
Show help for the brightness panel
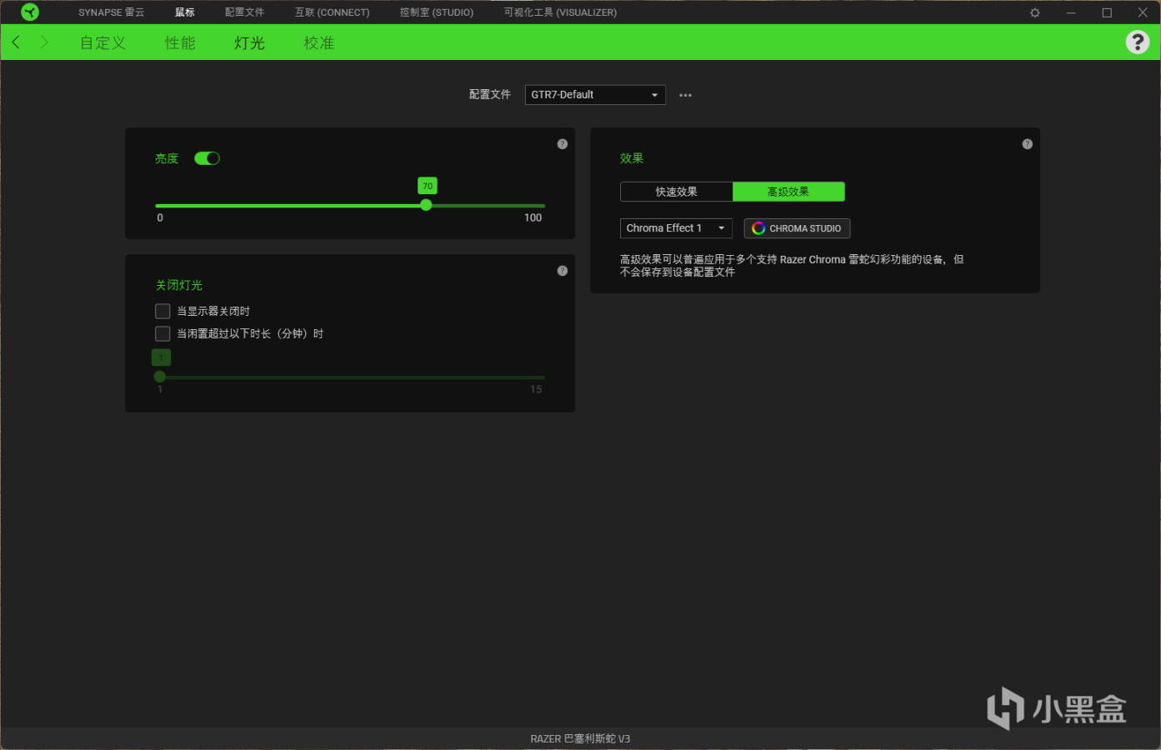pyautogui.click(x=563, y=144)
